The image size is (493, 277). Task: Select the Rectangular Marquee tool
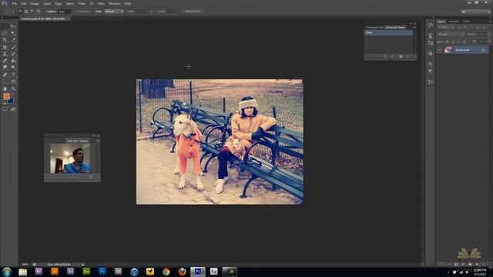click(5, 26)
